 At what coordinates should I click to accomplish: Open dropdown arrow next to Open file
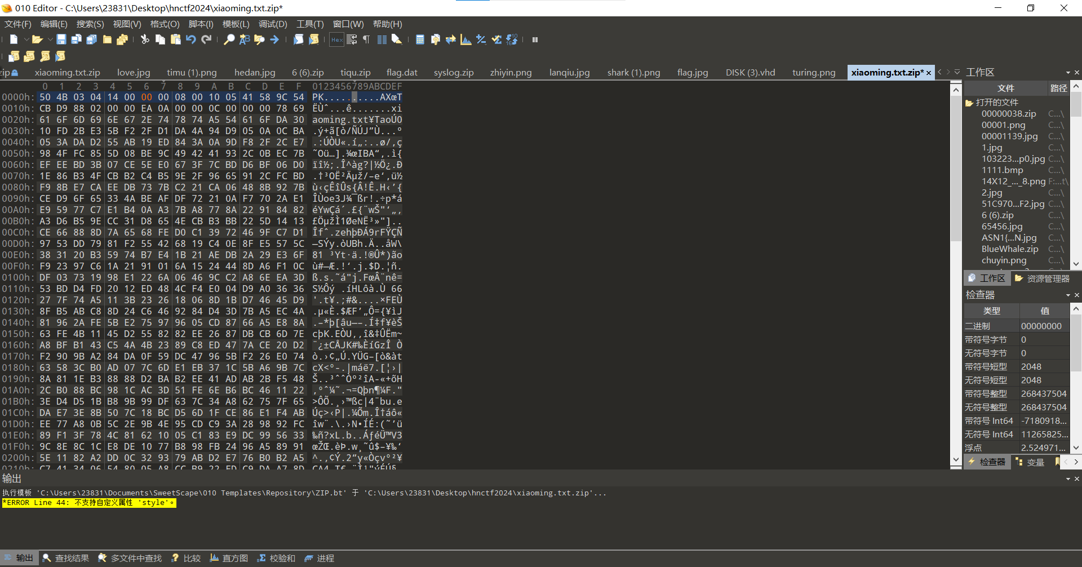coord(50,39)
